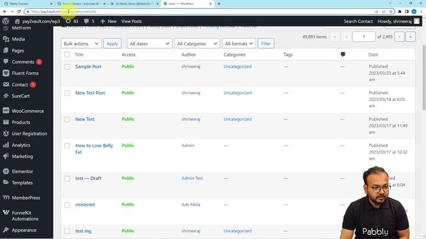Viewport: 426px width, 239px height.
Task: Open the All Categories dropdown
Action: [197, 43]
